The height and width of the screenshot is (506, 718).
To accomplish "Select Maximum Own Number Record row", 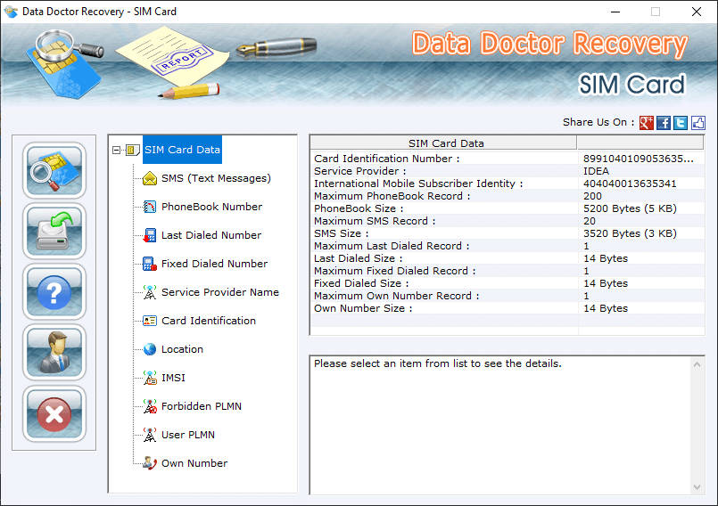I will coord(508,296).
